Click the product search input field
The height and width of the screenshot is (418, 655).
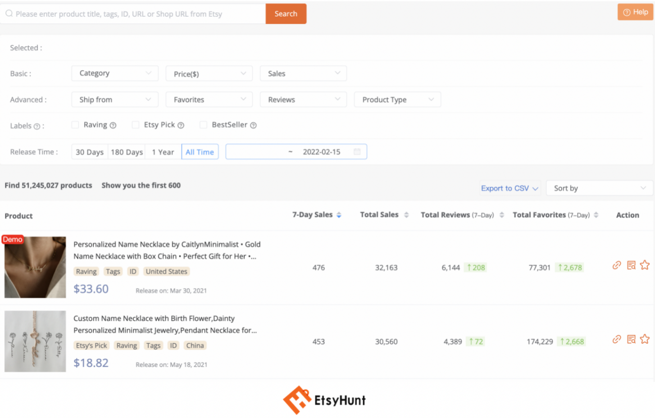[x=135, y=14]
